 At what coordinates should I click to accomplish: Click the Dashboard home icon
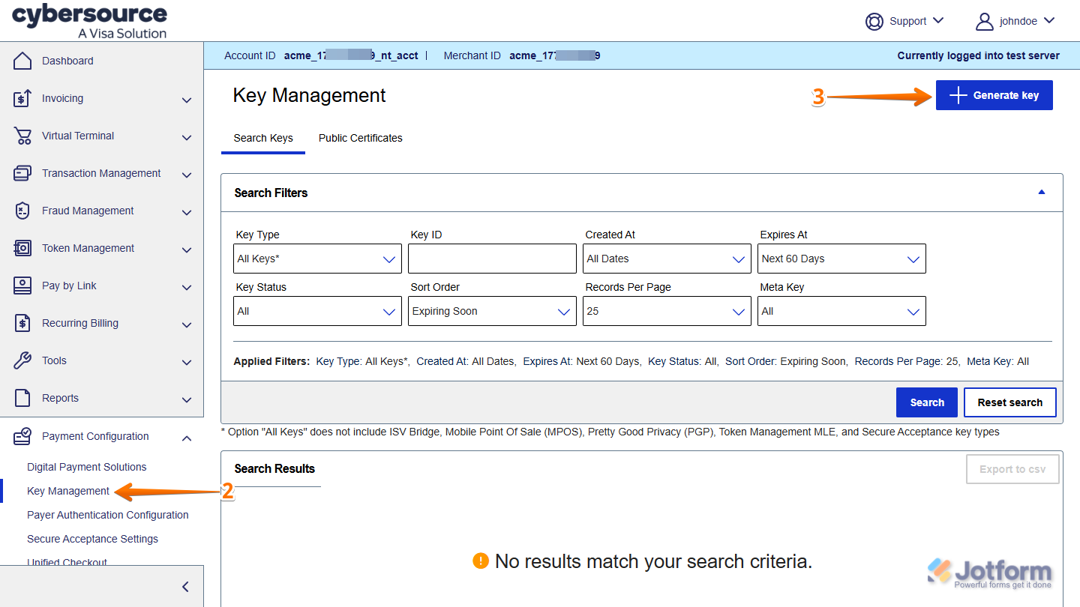tap(22, 61)
